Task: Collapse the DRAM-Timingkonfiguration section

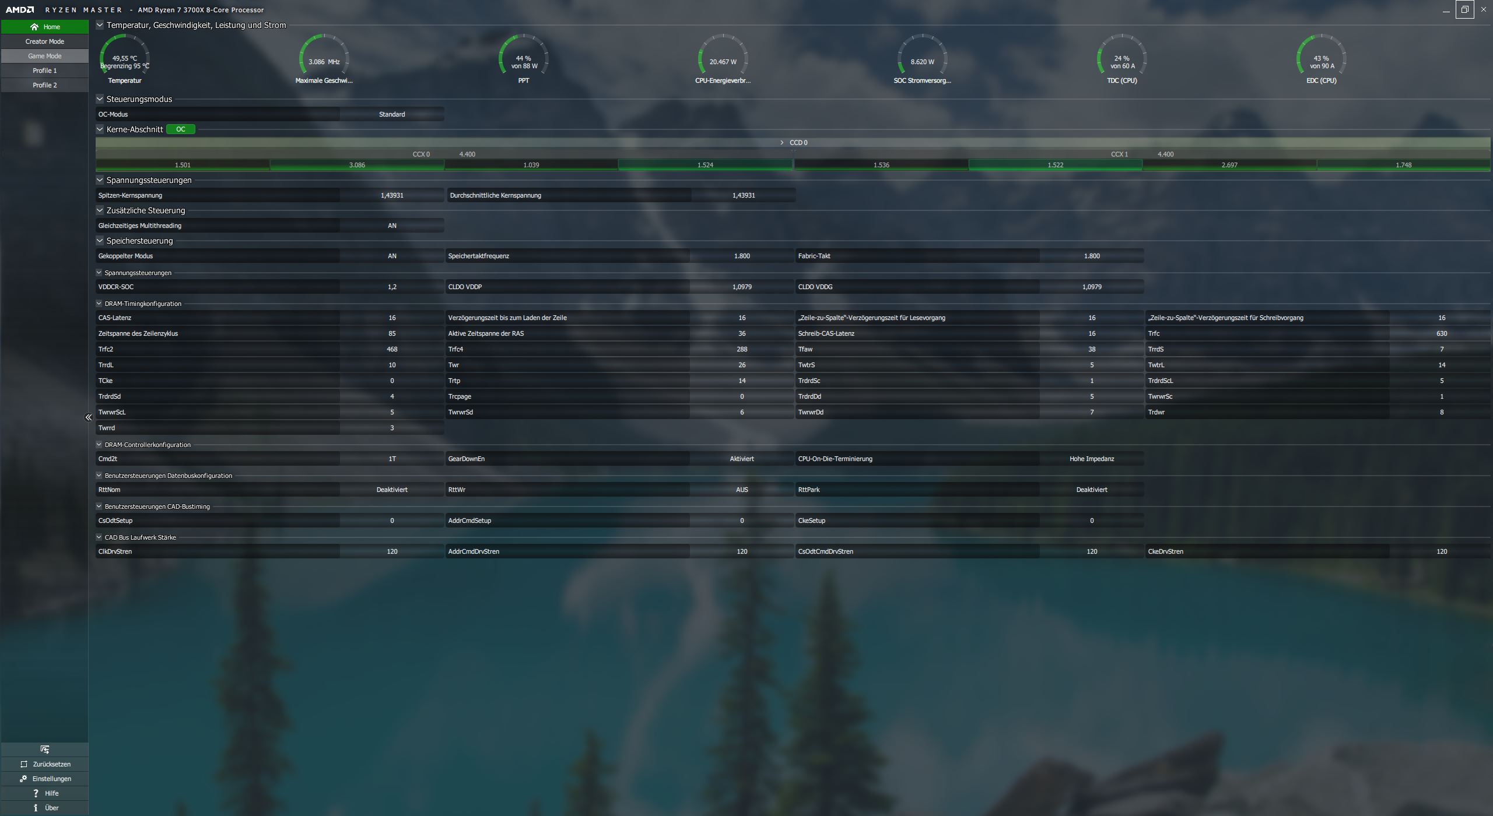Action: point(99,304)
